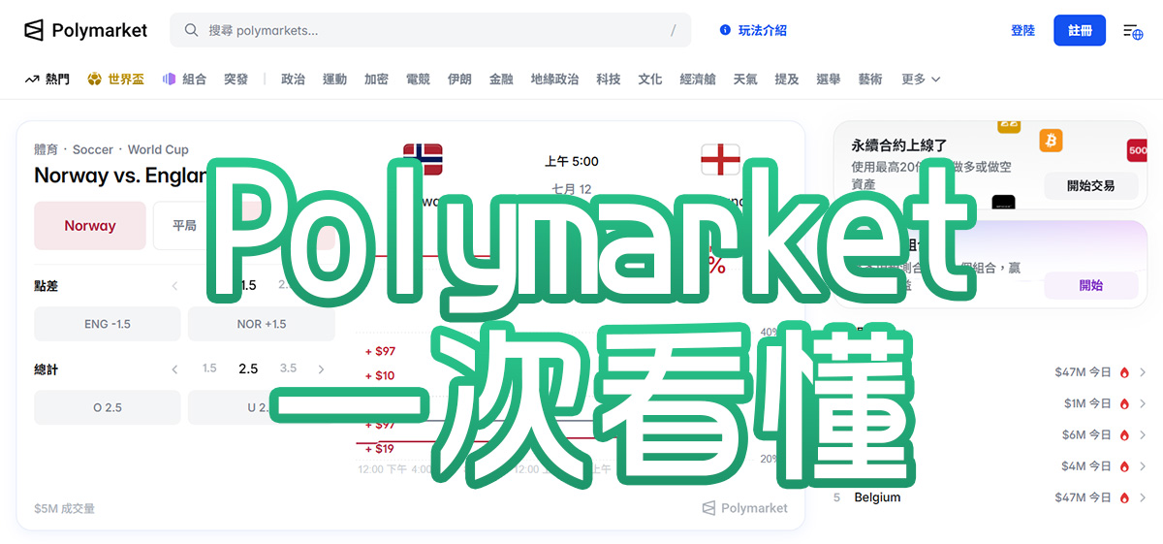Open the 經濟艙 category
Viewport: 1163px width, 544px height.
pyautogui.click(x=698, y=80)
